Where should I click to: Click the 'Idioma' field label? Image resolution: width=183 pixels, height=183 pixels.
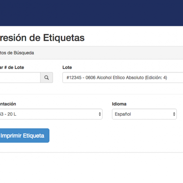point(119,104)
